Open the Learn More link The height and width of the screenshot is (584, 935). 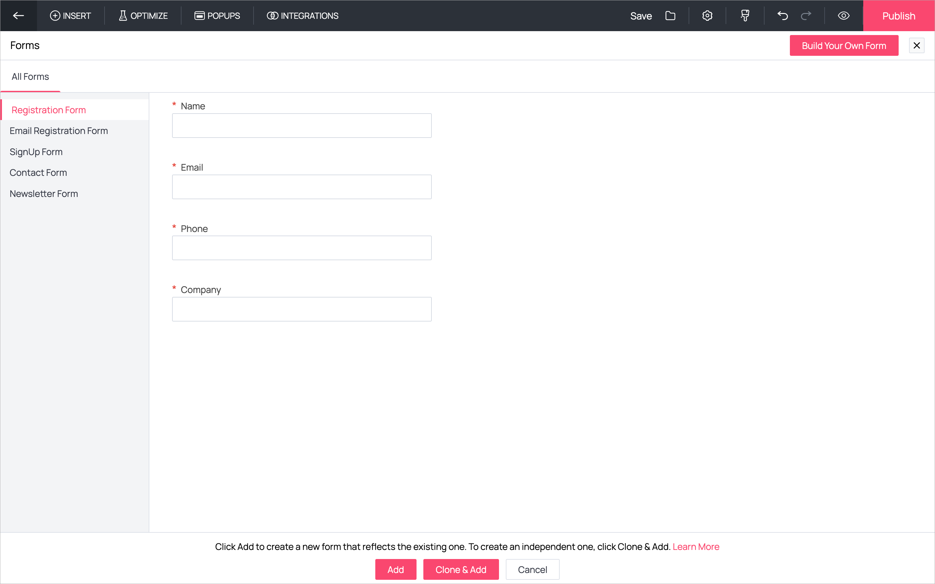pos(695,547)
